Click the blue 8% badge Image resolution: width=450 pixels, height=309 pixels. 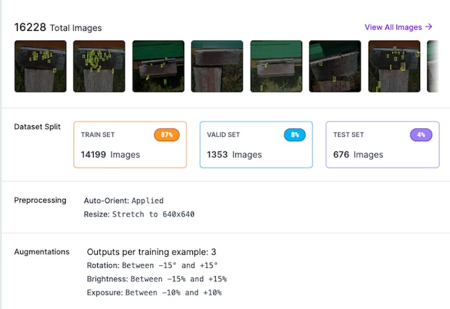tap(294, 134)
